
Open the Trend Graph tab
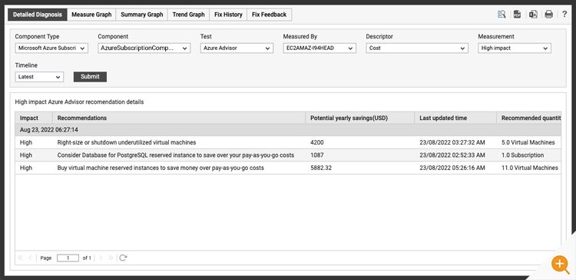[x=188, y=15]
